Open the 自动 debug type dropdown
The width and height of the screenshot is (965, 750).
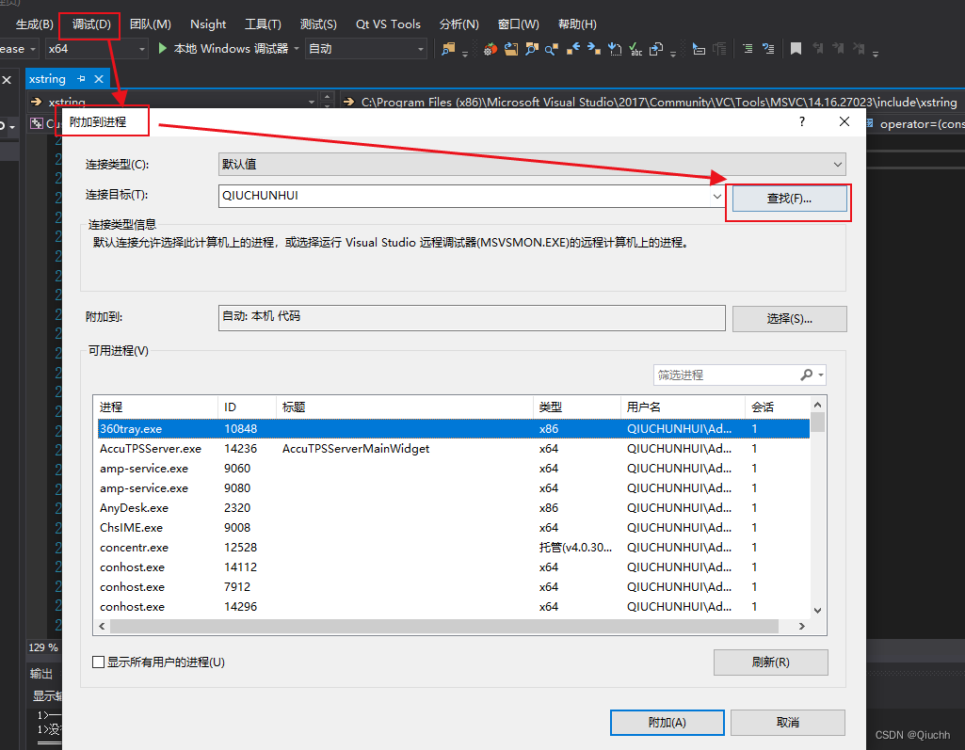point(366,49)
